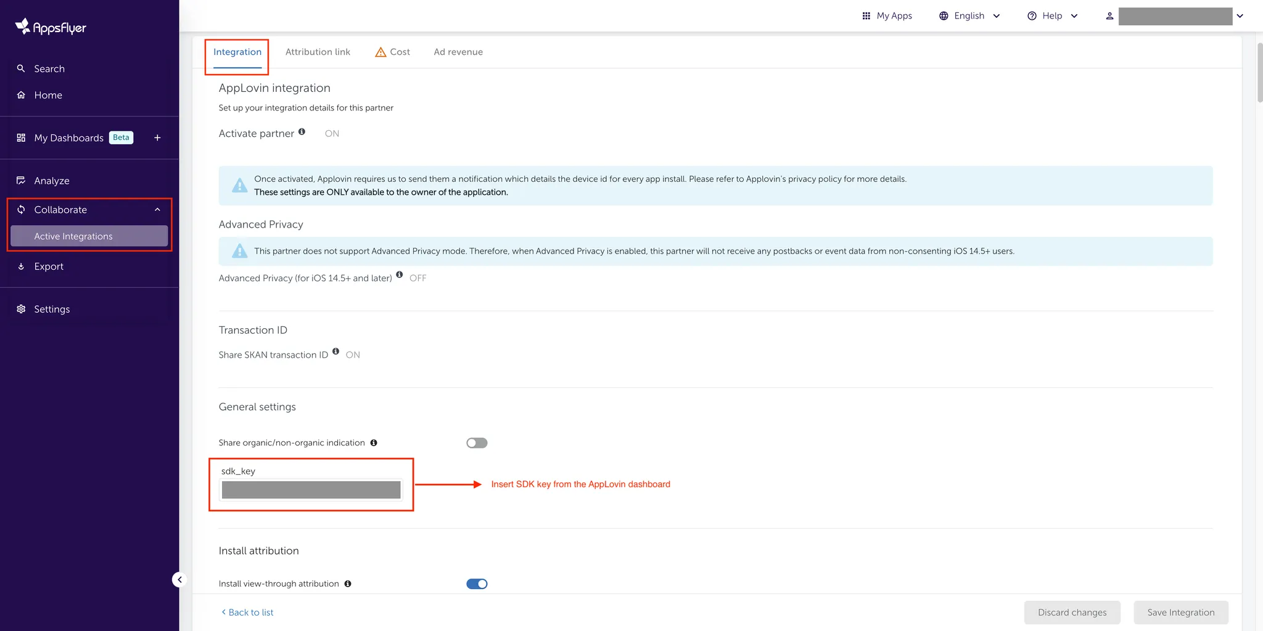Click info icon beside Activate partner
The width and height of the screenshot is (1263, 631).
[302, 131]
